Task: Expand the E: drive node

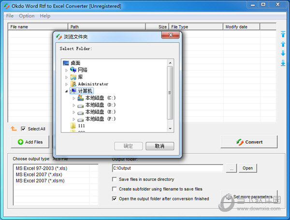Action: click(x=73, y=112)
